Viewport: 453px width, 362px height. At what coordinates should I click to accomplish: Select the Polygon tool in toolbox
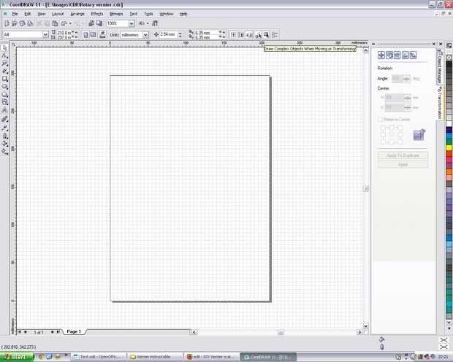5,94
